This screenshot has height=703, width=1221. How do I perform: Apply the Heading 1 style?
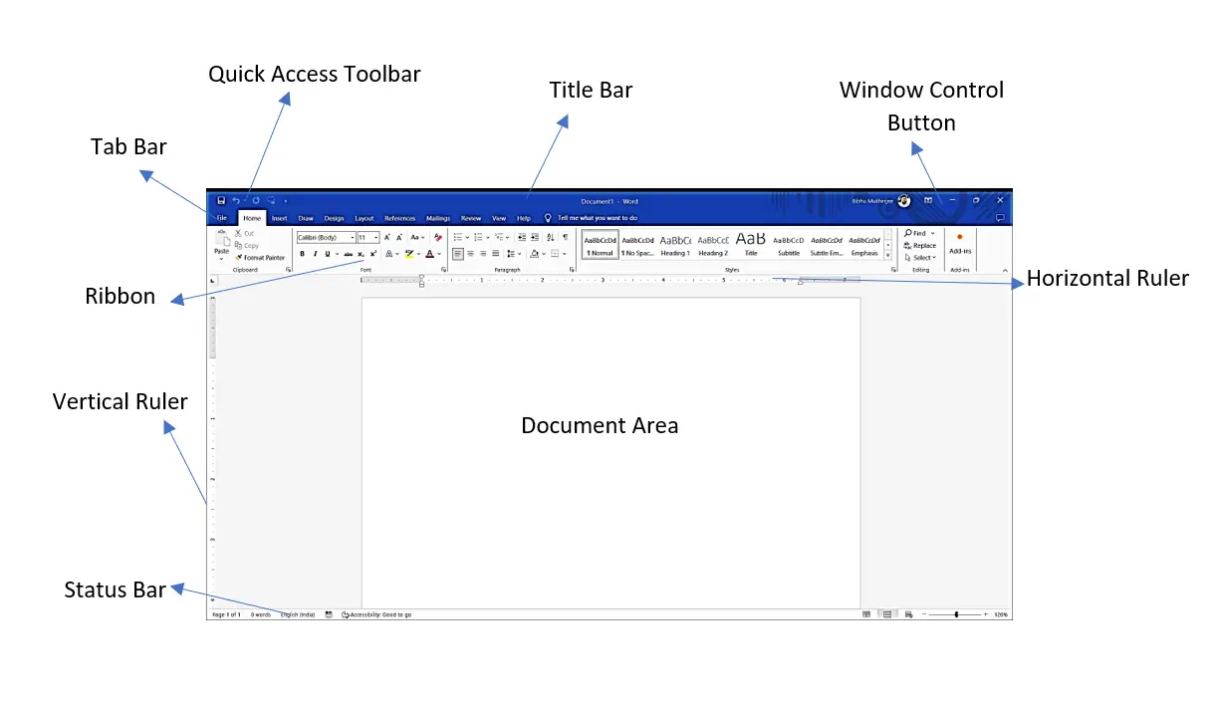tap(675, 245)
